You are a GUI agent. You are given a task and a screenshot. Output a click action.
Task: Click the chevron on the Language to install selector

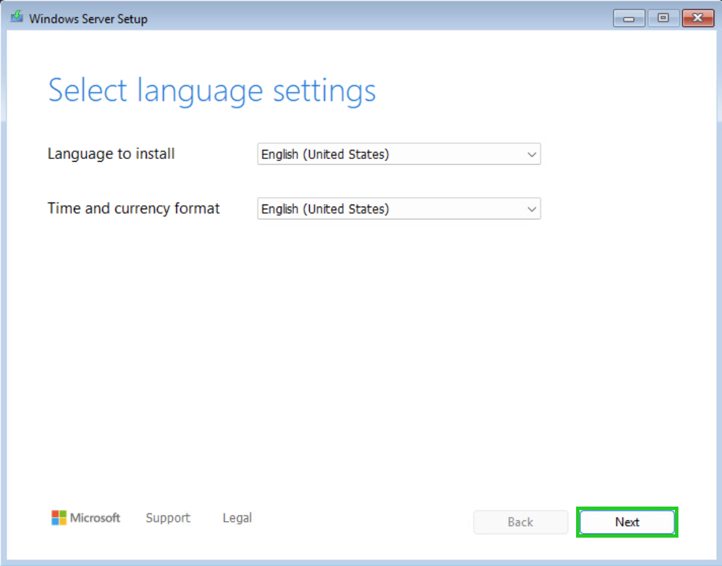[x=533, y=153]
